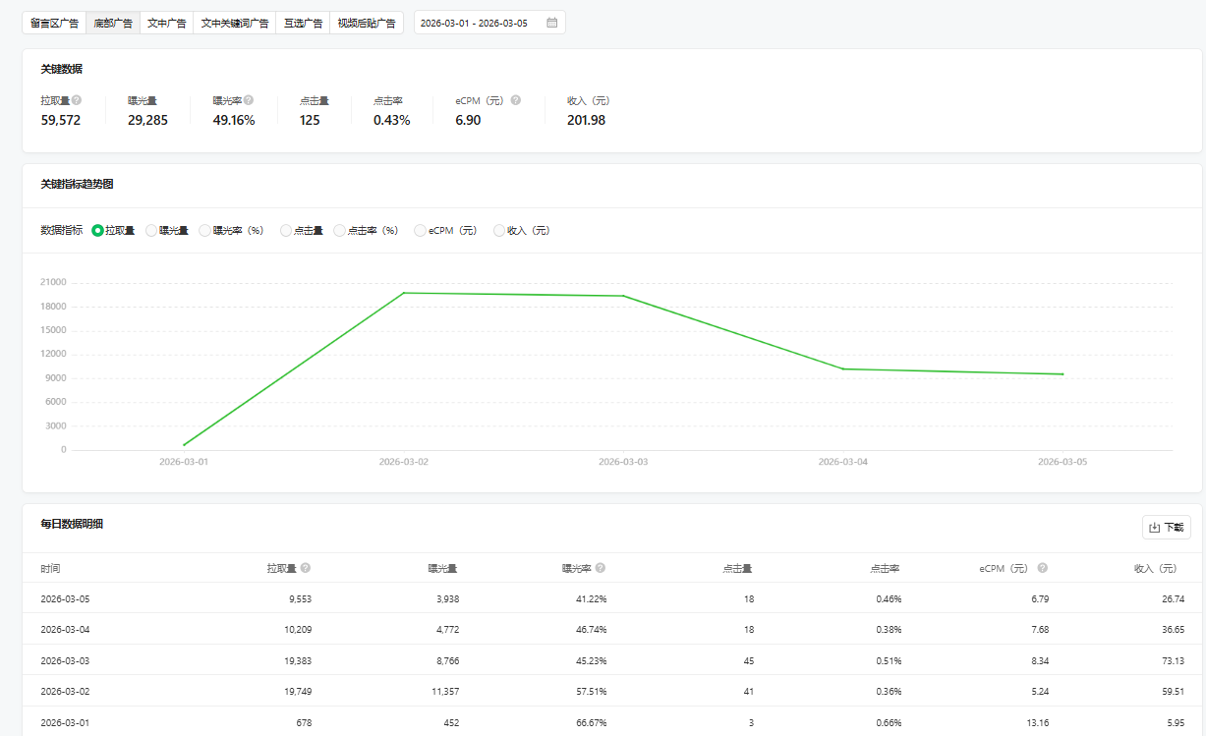Click help icon beside eCPM in table header

point(1042,568)
